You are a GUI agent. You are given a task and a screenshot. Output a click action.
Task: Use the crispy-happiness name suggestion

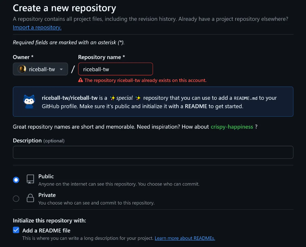[x=232, y=127]
